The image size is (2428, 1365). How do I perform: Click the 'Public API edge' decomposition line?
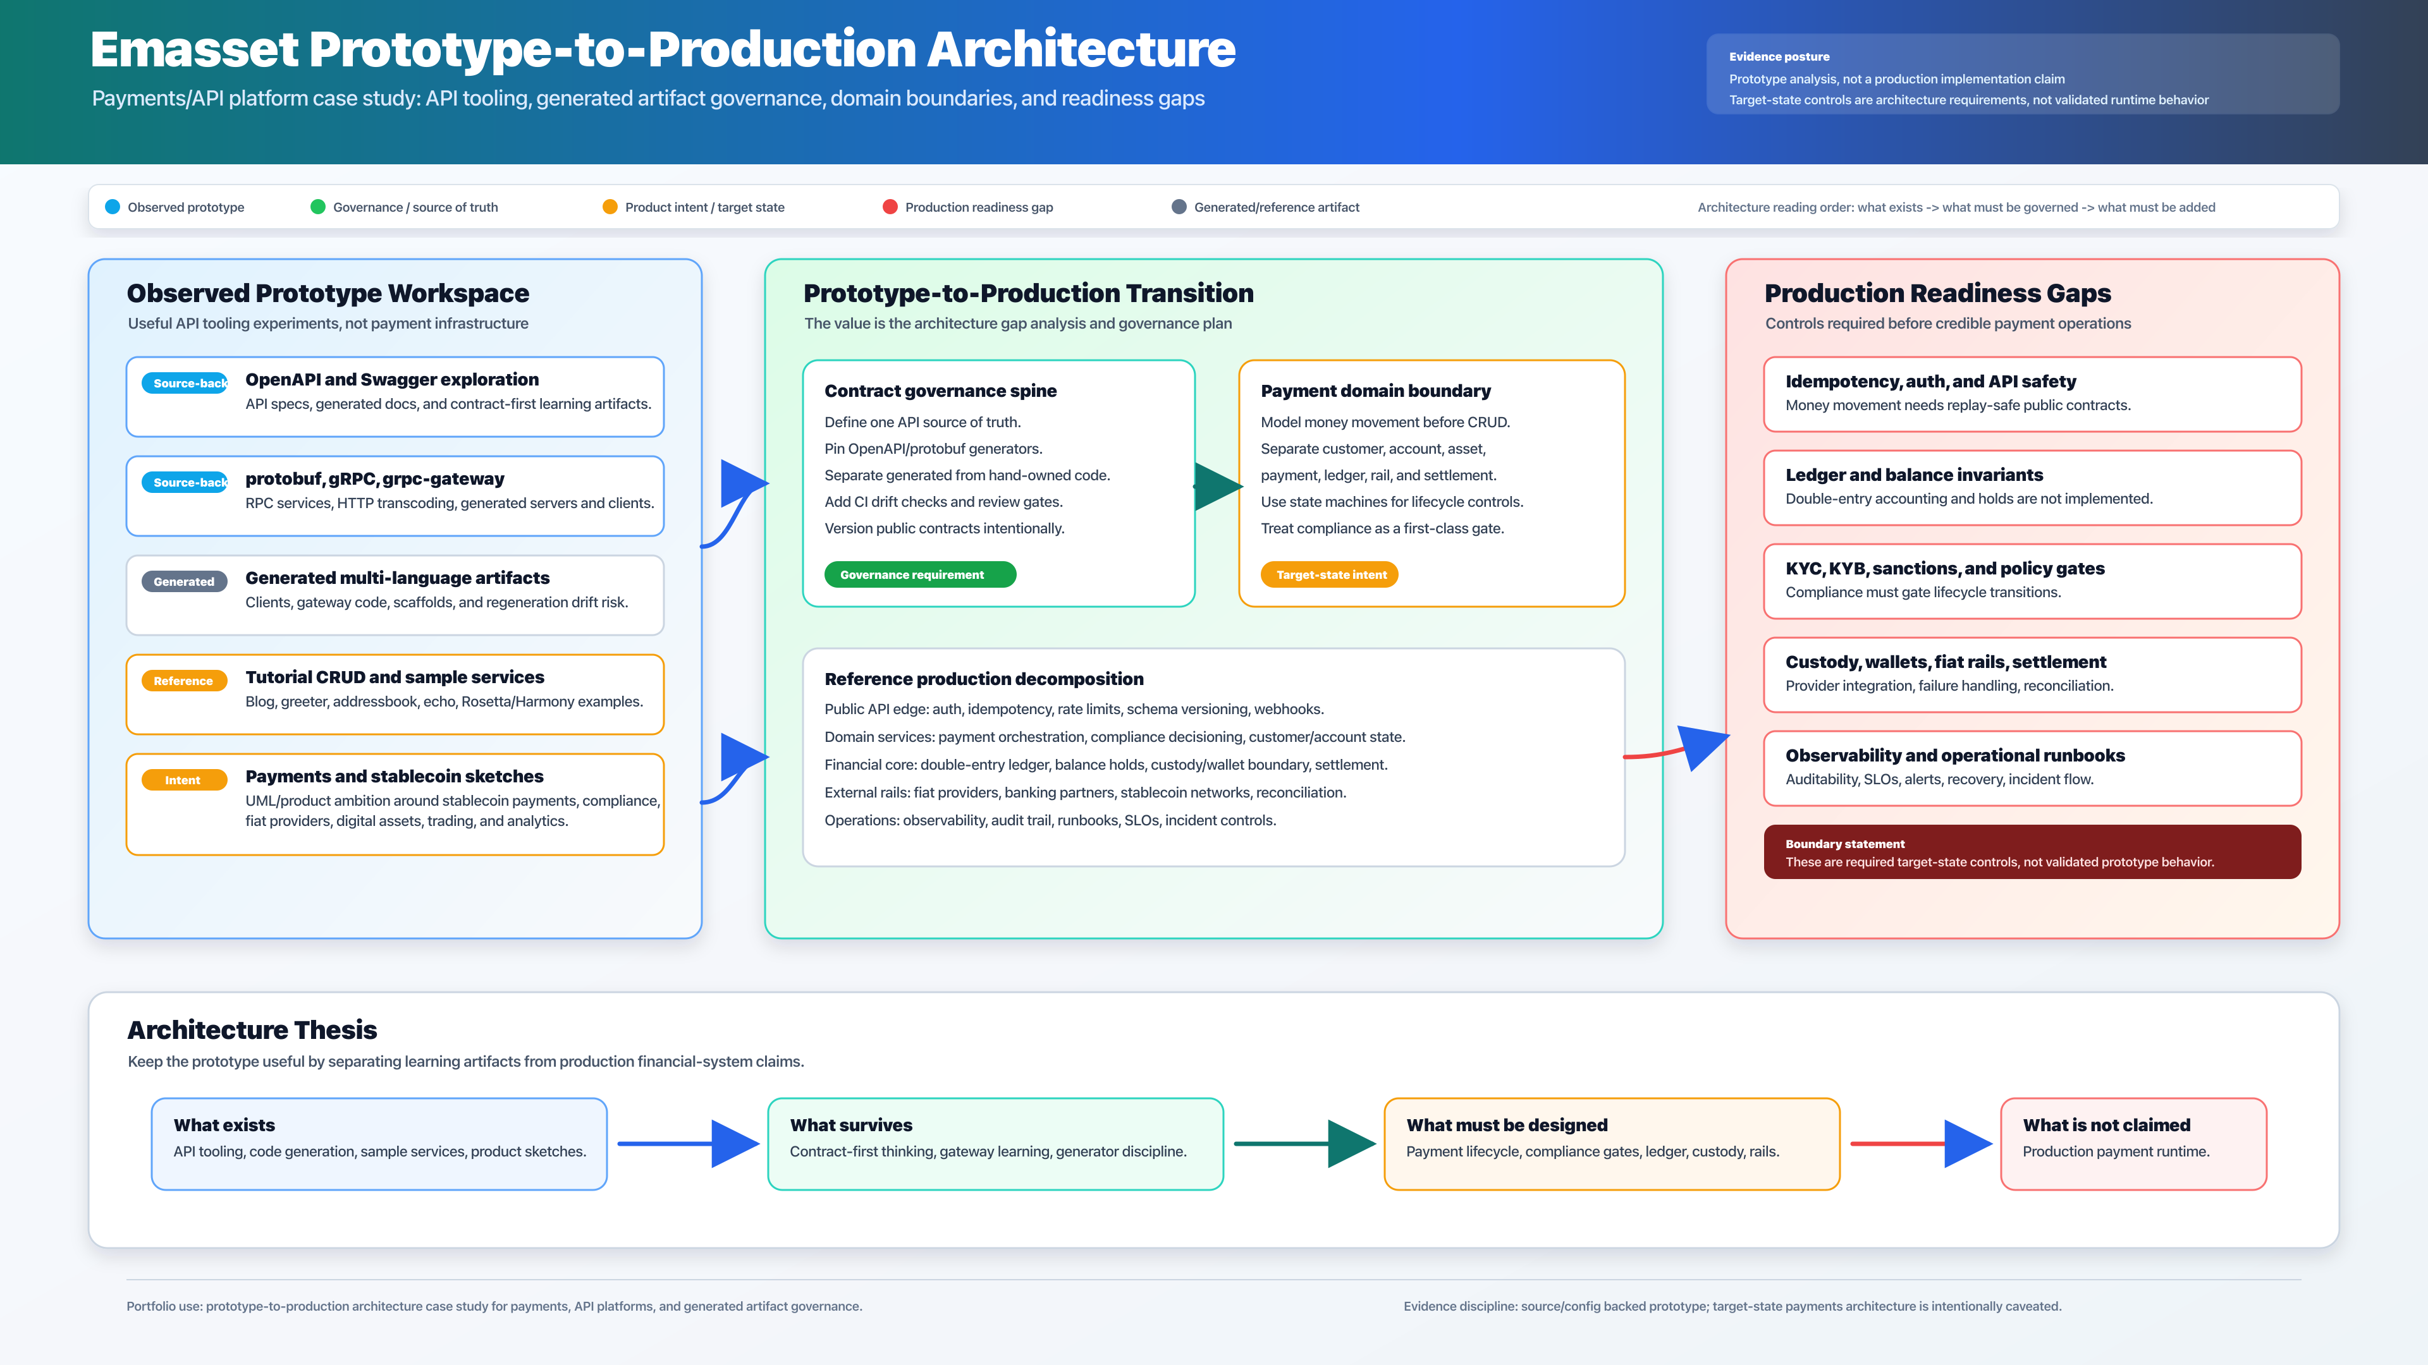[x=1074, y=709]
